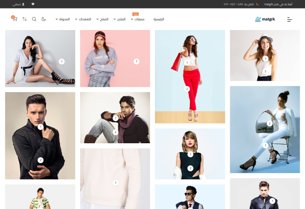305x209 pixels.
Task: Open the man in sunglasses photo
Action: 190,197
